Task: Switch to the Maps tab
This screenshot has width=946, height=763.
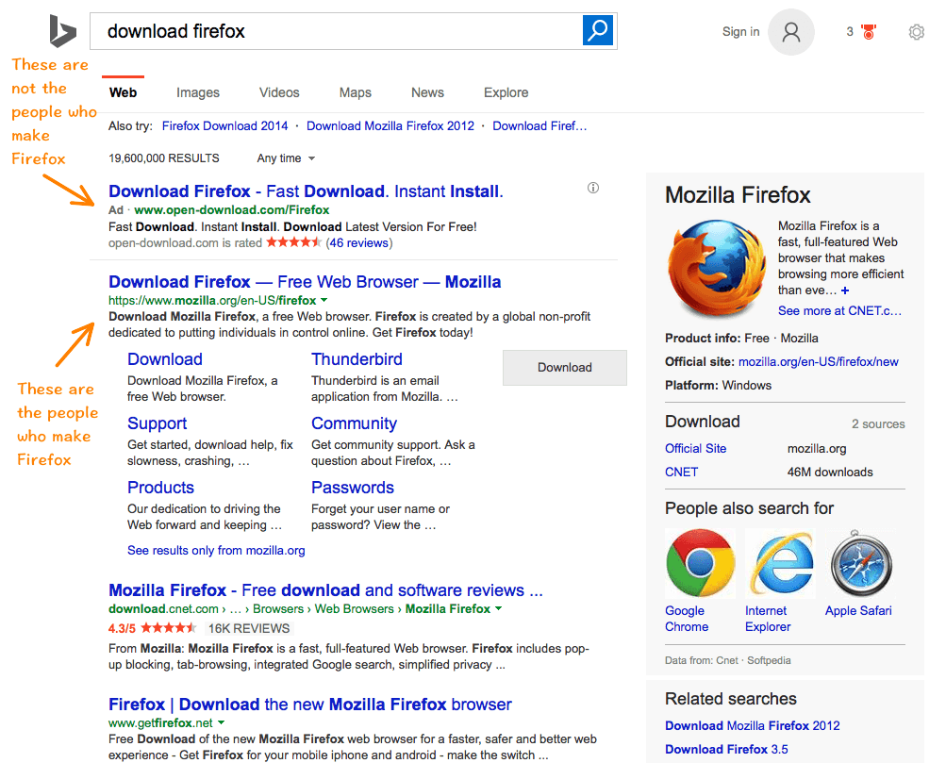Action: (x=356, y=92)
